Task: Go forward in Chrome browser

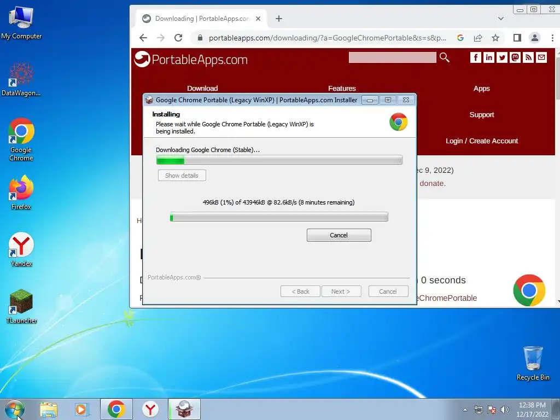Action: pos(161,38)
